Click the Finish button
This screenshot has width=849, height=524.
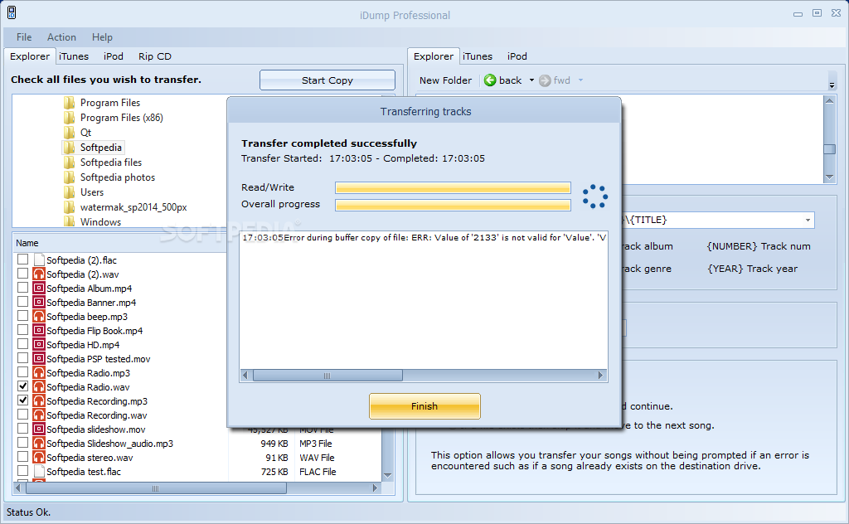coord(424,406)
